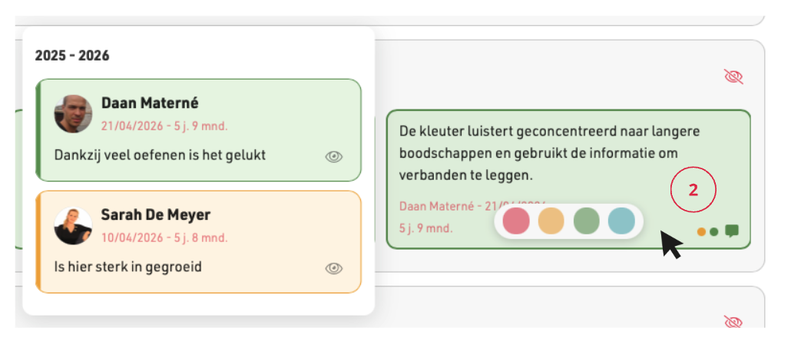The height and width of the screenshot is (360, 801).
Task: Open Daan Materné's profile photo
Action: click(x=73, y=114)
